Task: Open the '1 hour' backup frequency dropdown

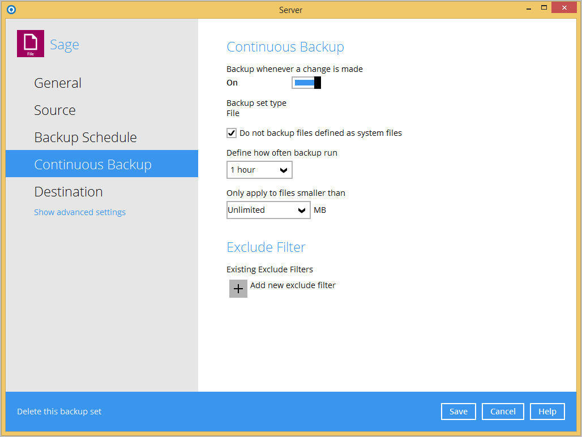Action: tap(259, 170)
